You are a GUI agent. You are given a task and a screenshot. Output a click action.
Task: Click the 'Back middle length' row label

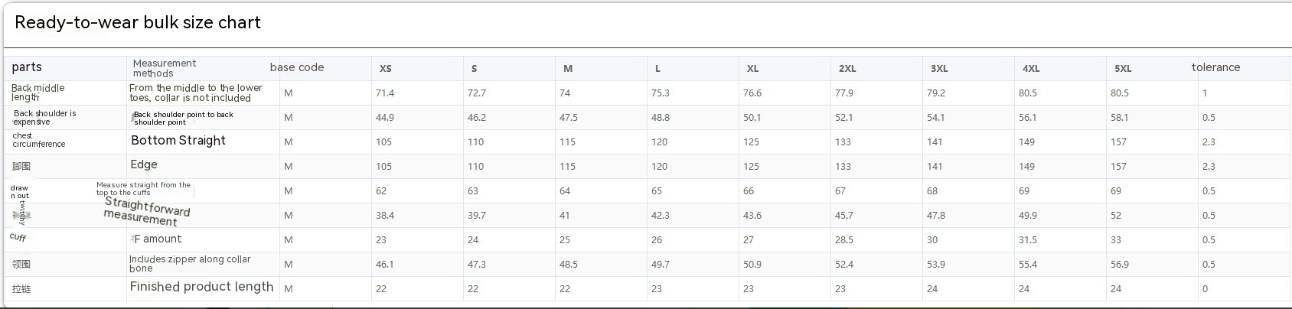pyautogui.click(x=38, y=93)
